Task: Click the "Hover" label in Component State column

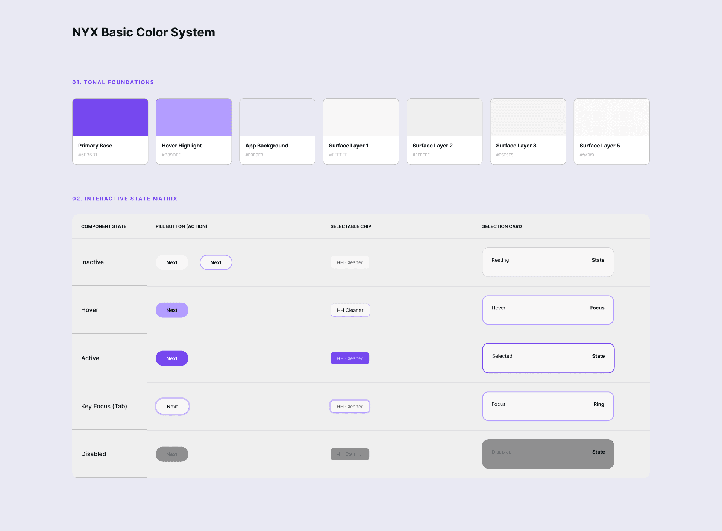Action: [89, 310]
